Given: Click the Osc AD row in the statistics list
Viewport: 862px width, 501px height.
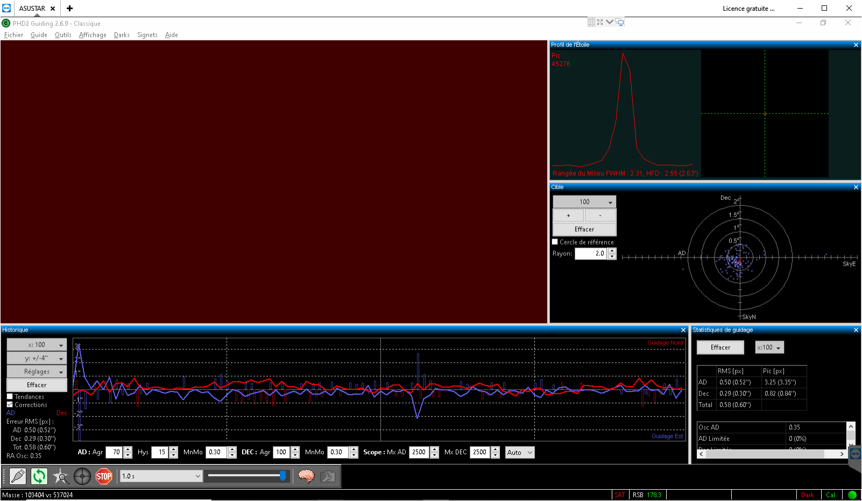Looking at the screenshot, I should coord(772,427).
